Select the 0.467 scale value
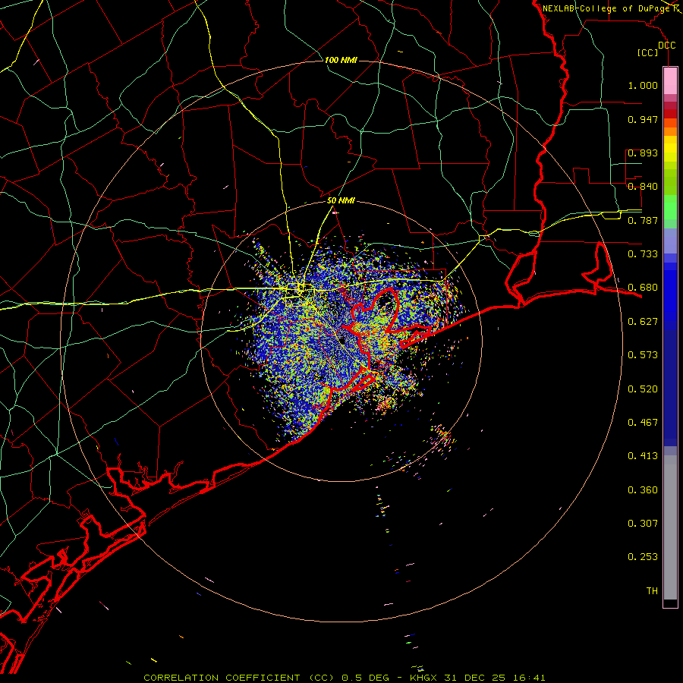683x683 pixels. pos(643,423)
